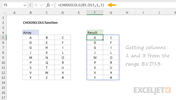Select column G header
The height and width of the screenshot is (100, 176).
(111, 12)
